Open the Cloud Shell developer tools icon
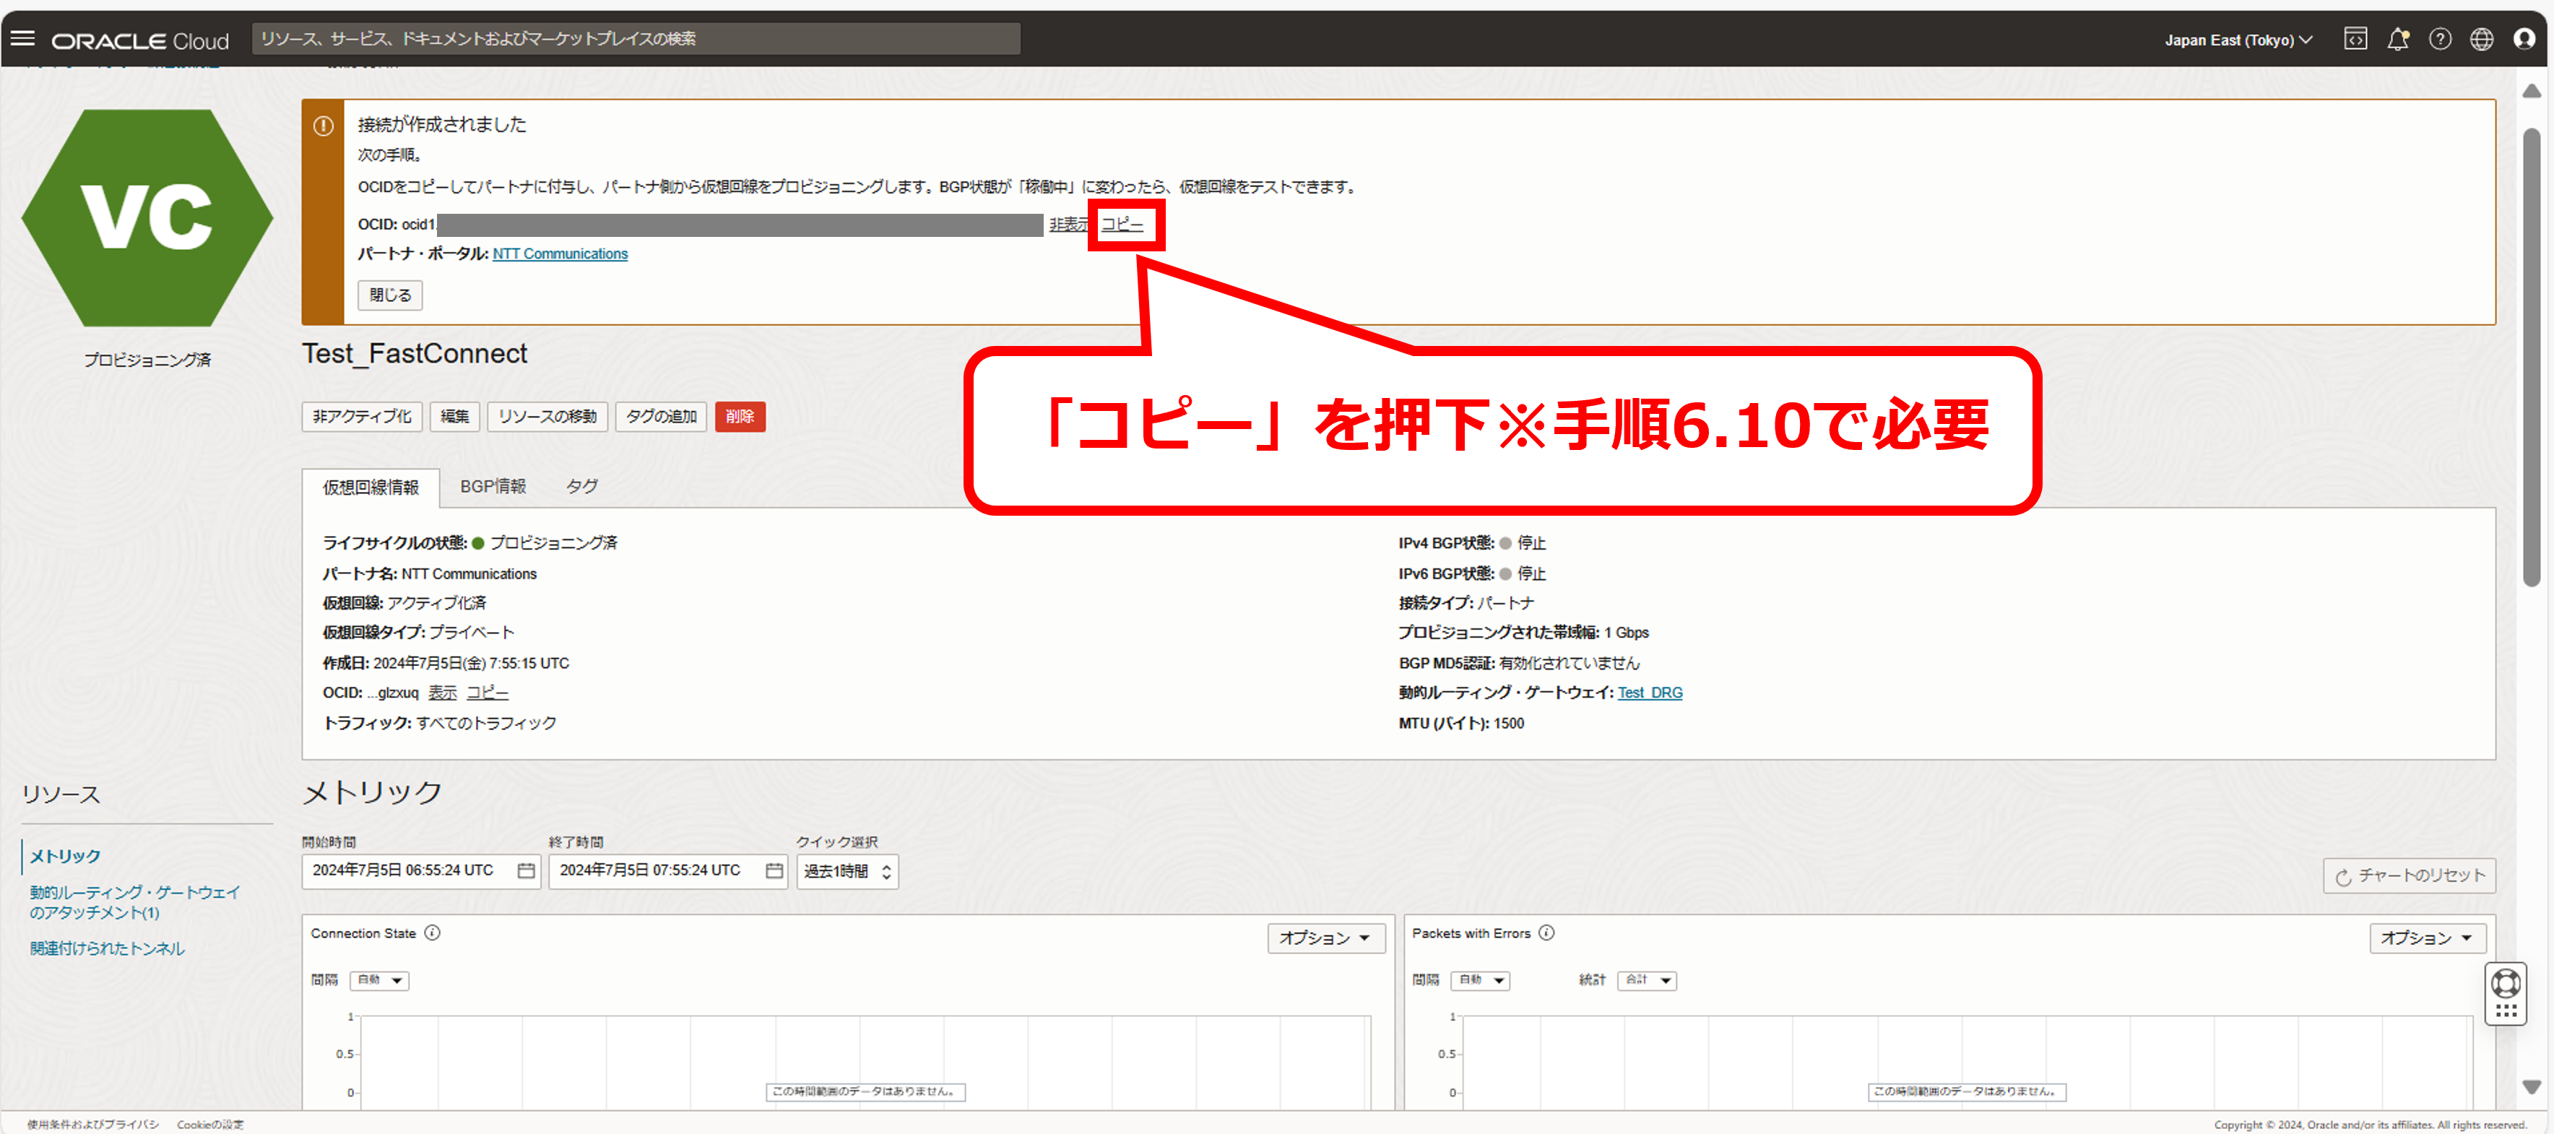This screenshot has width=2554, height=1134. [2355, 39]
